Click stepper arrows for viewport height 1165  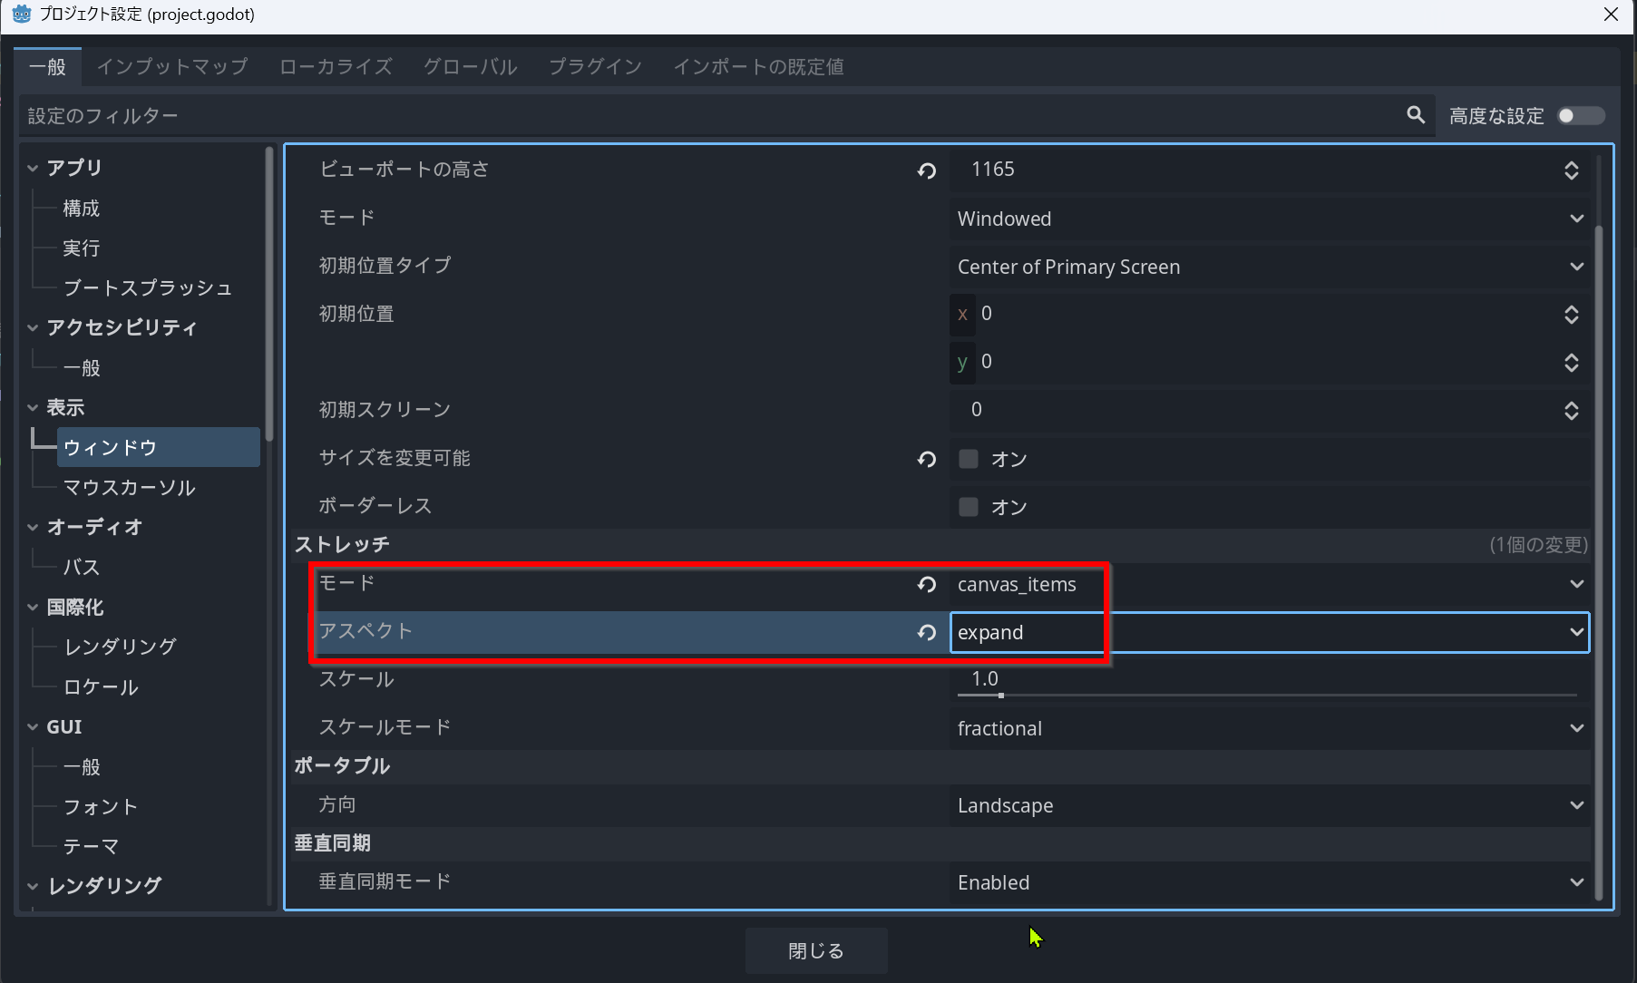coord(1571,170)
